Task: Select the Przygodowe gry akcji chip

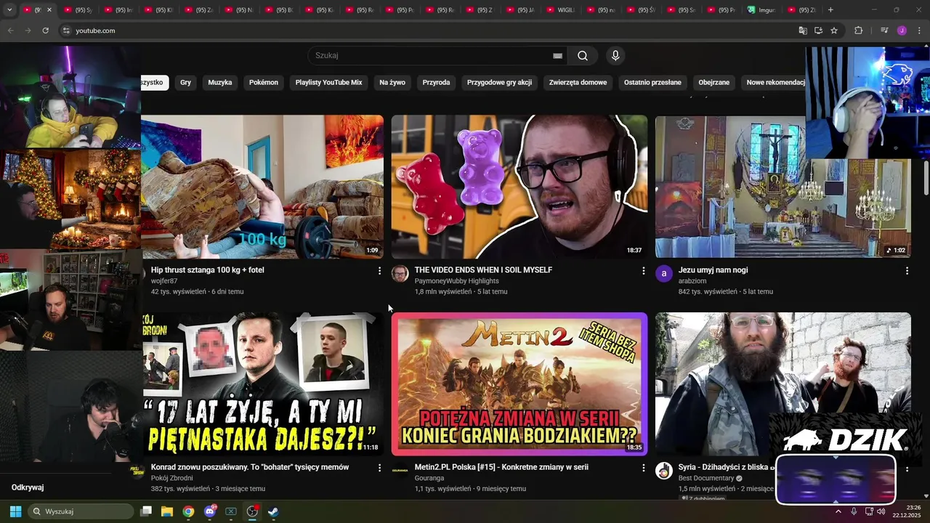Action: (x=499, y=82)
